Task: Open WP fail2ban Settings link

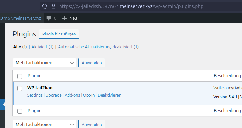Action: (35, 95)
